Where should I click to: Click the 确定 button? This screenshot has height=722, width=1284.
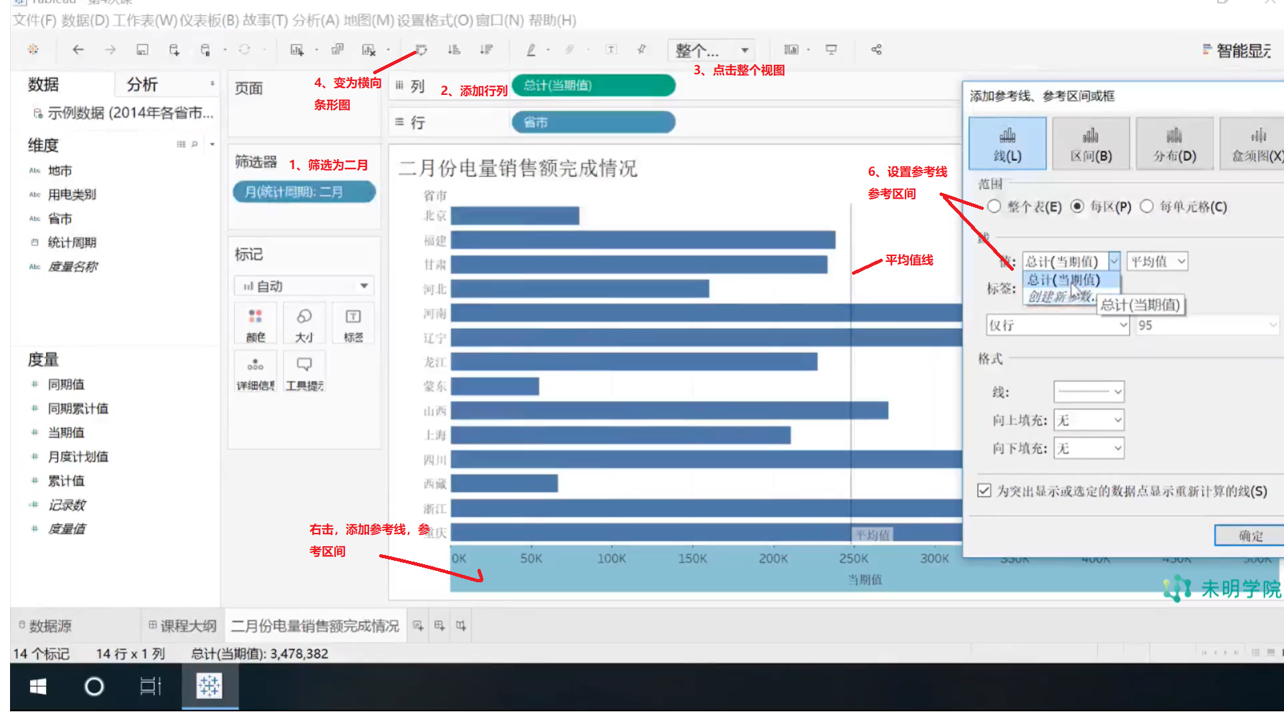point(1249,535)
